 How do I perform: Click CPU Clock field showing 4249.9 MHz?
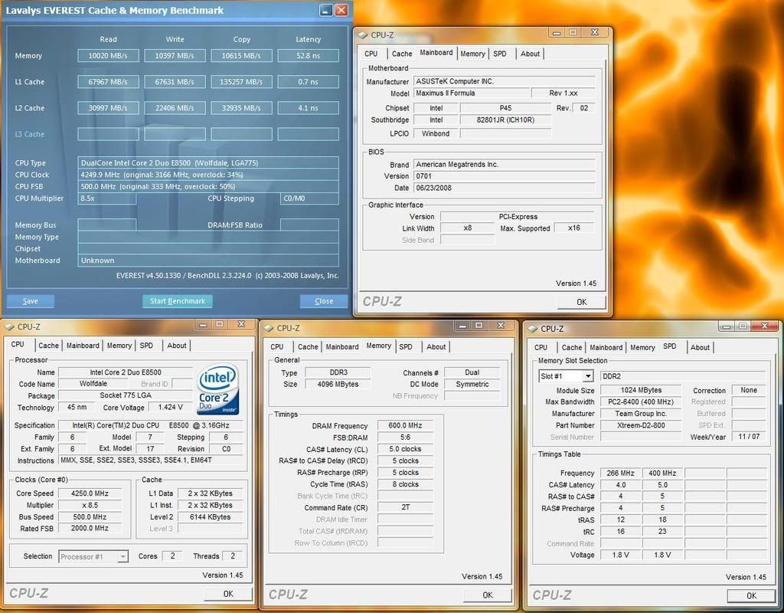point(208,175)
